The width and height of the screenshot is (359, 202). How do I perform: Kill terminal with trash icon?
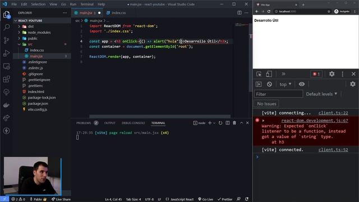tap(234, 123)
